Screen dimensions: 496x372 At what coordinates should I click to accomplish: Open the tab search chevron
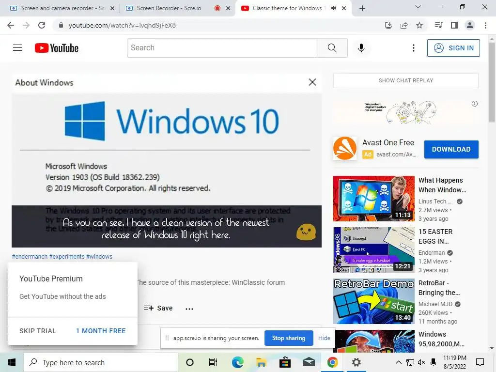[418, 7]
